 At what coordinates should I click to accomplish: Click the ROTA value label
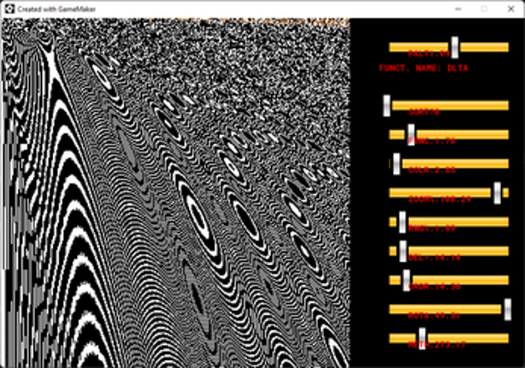(x=434, y=316)
